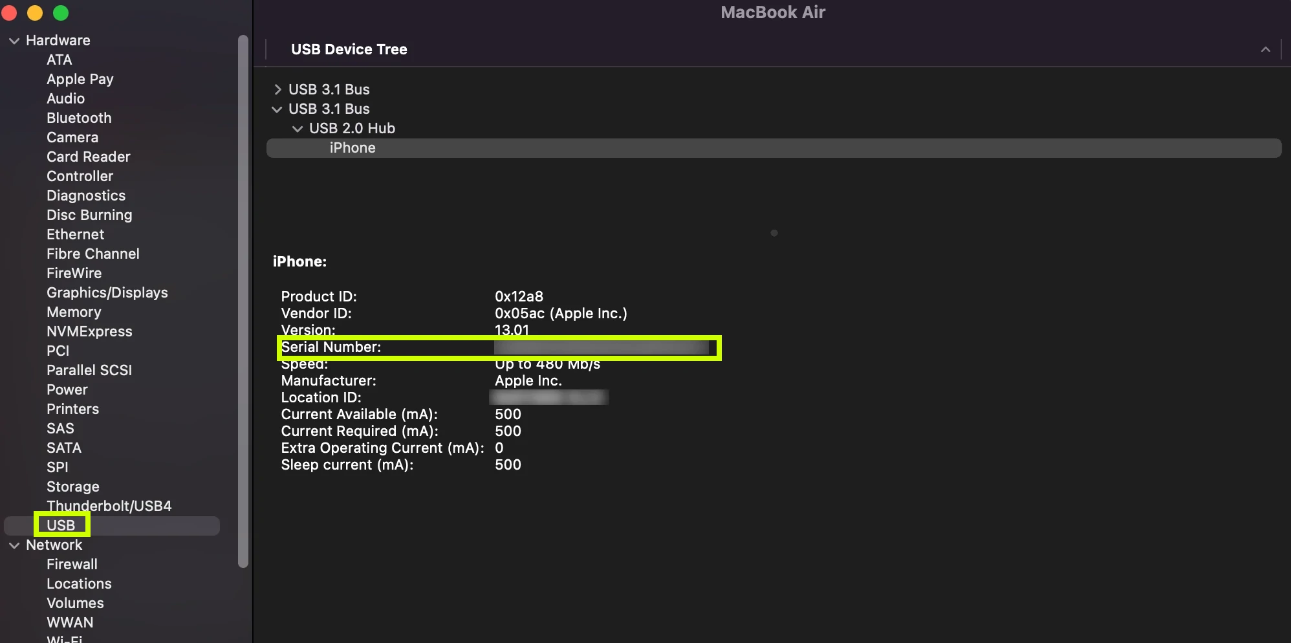
Task: Select Disc Burning entry
Action: 89,215
